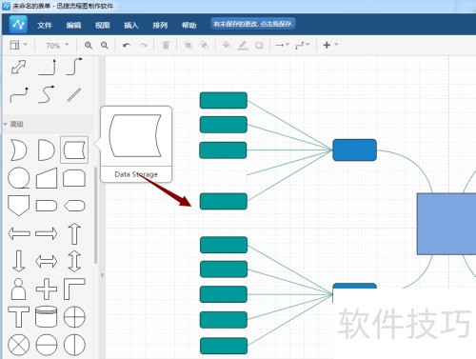Image resolution: width=476 pixels, height=359 pixels.
Task: Open the 插入 menu
Action: [x=131, y=25]
